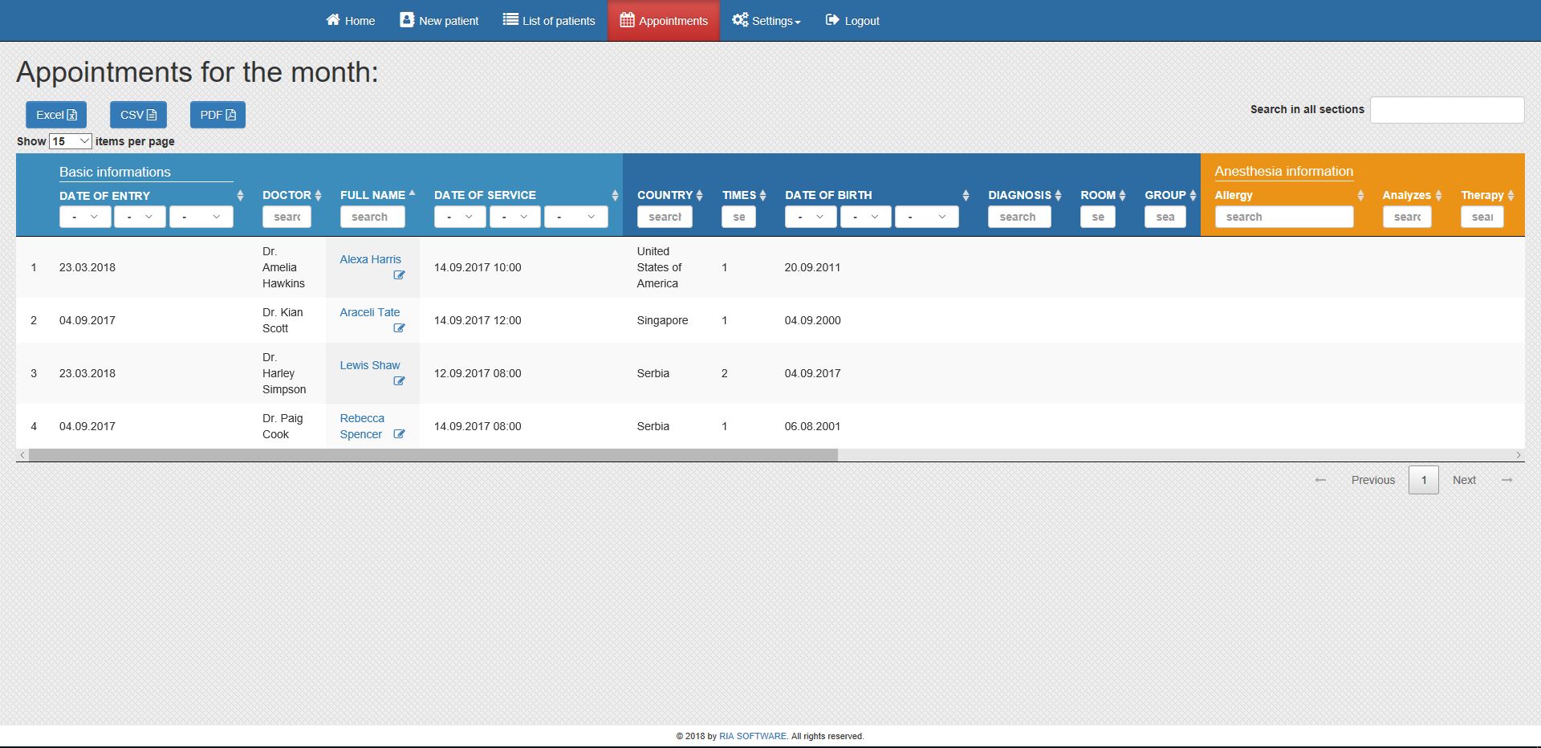Sort table by Doctor column arrows

click(318, 195)
